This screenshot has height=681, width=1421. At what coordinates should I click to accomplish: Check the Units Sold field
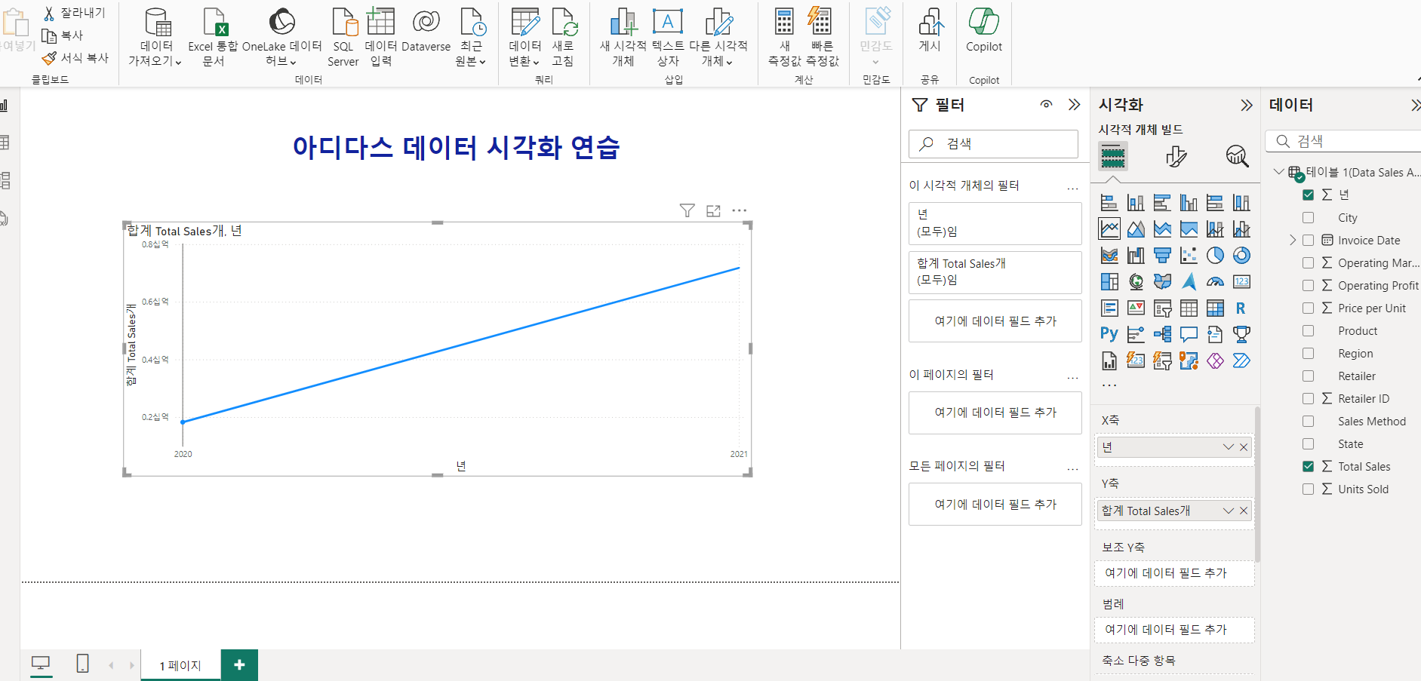point(1309,489)
